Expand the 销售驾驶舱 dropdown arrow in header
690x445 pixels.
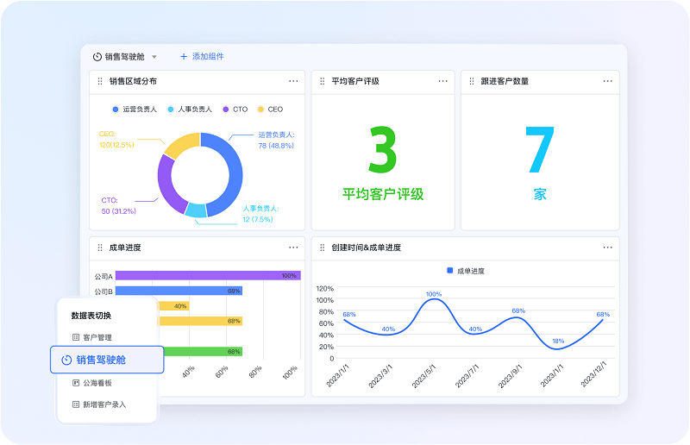click(154, 57)
